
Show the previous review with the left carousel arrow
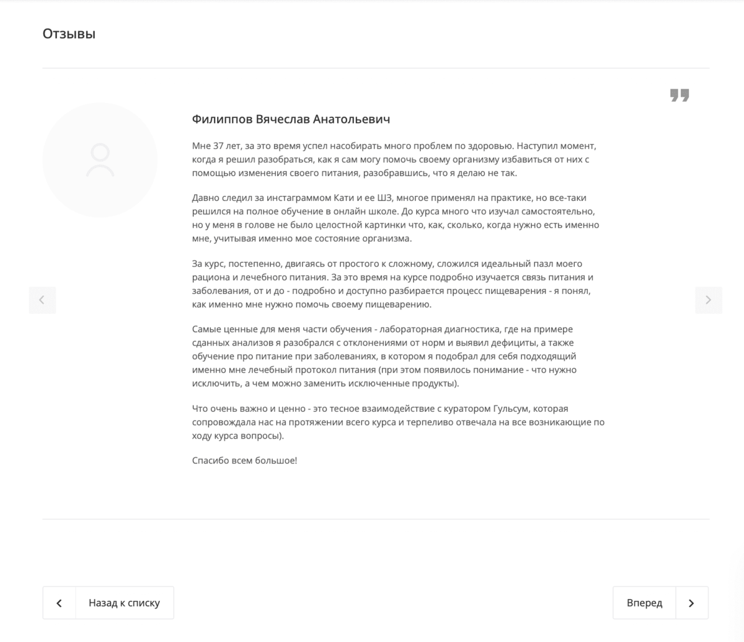42,300
